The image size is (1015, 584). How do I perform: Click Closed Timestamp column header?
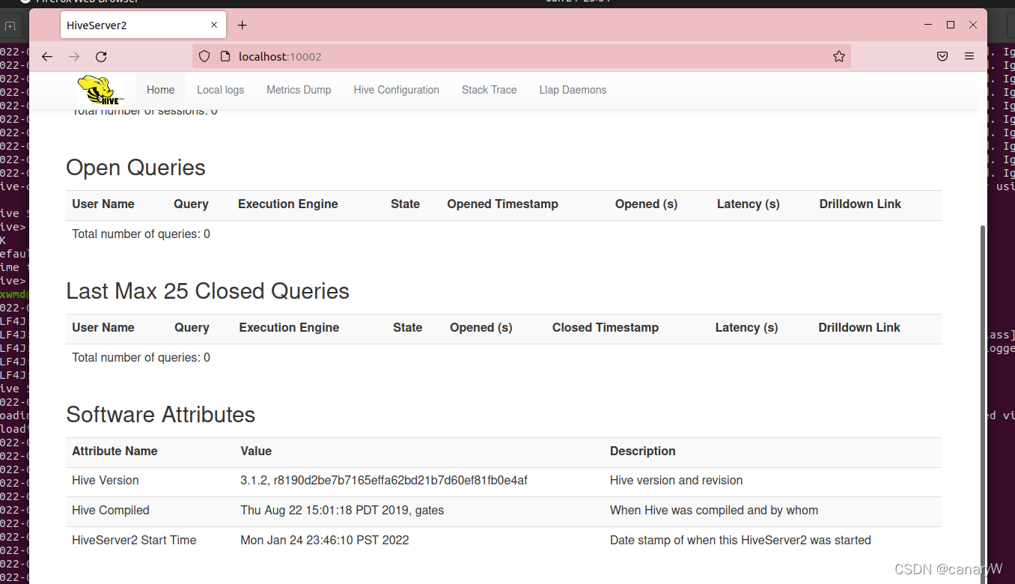(x=606, y=328)
